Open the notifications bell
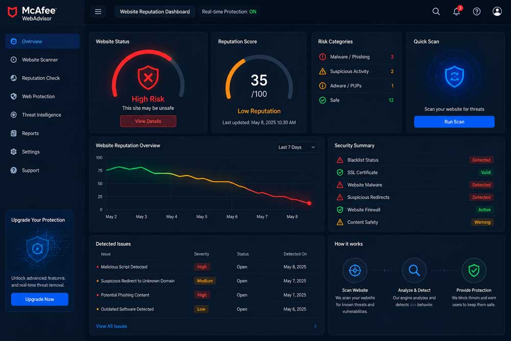 457,11
